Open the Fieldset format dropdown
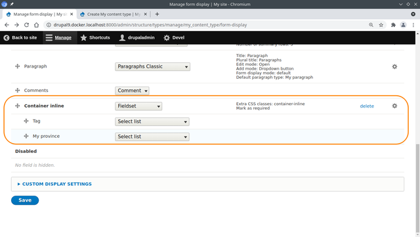Screen dimensions: 420x237 coord(138,106)
